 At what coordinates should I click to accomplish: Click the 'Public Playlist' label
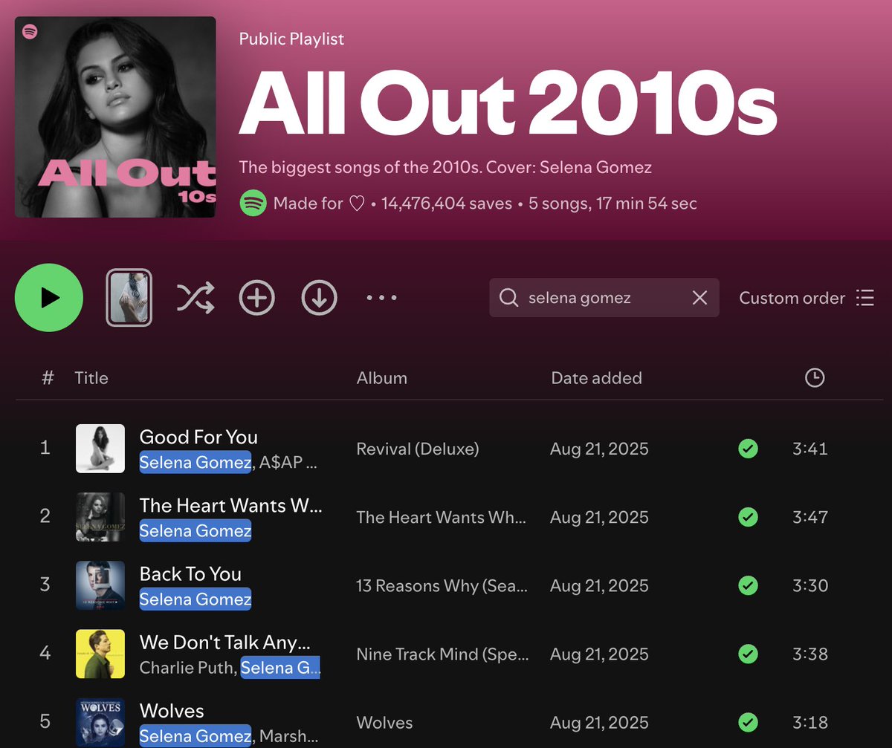tap(291, 39)
